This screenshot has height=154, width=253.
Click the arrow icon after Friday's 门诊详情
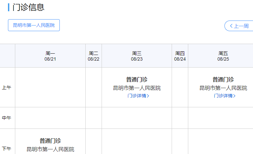coord(234,96)
